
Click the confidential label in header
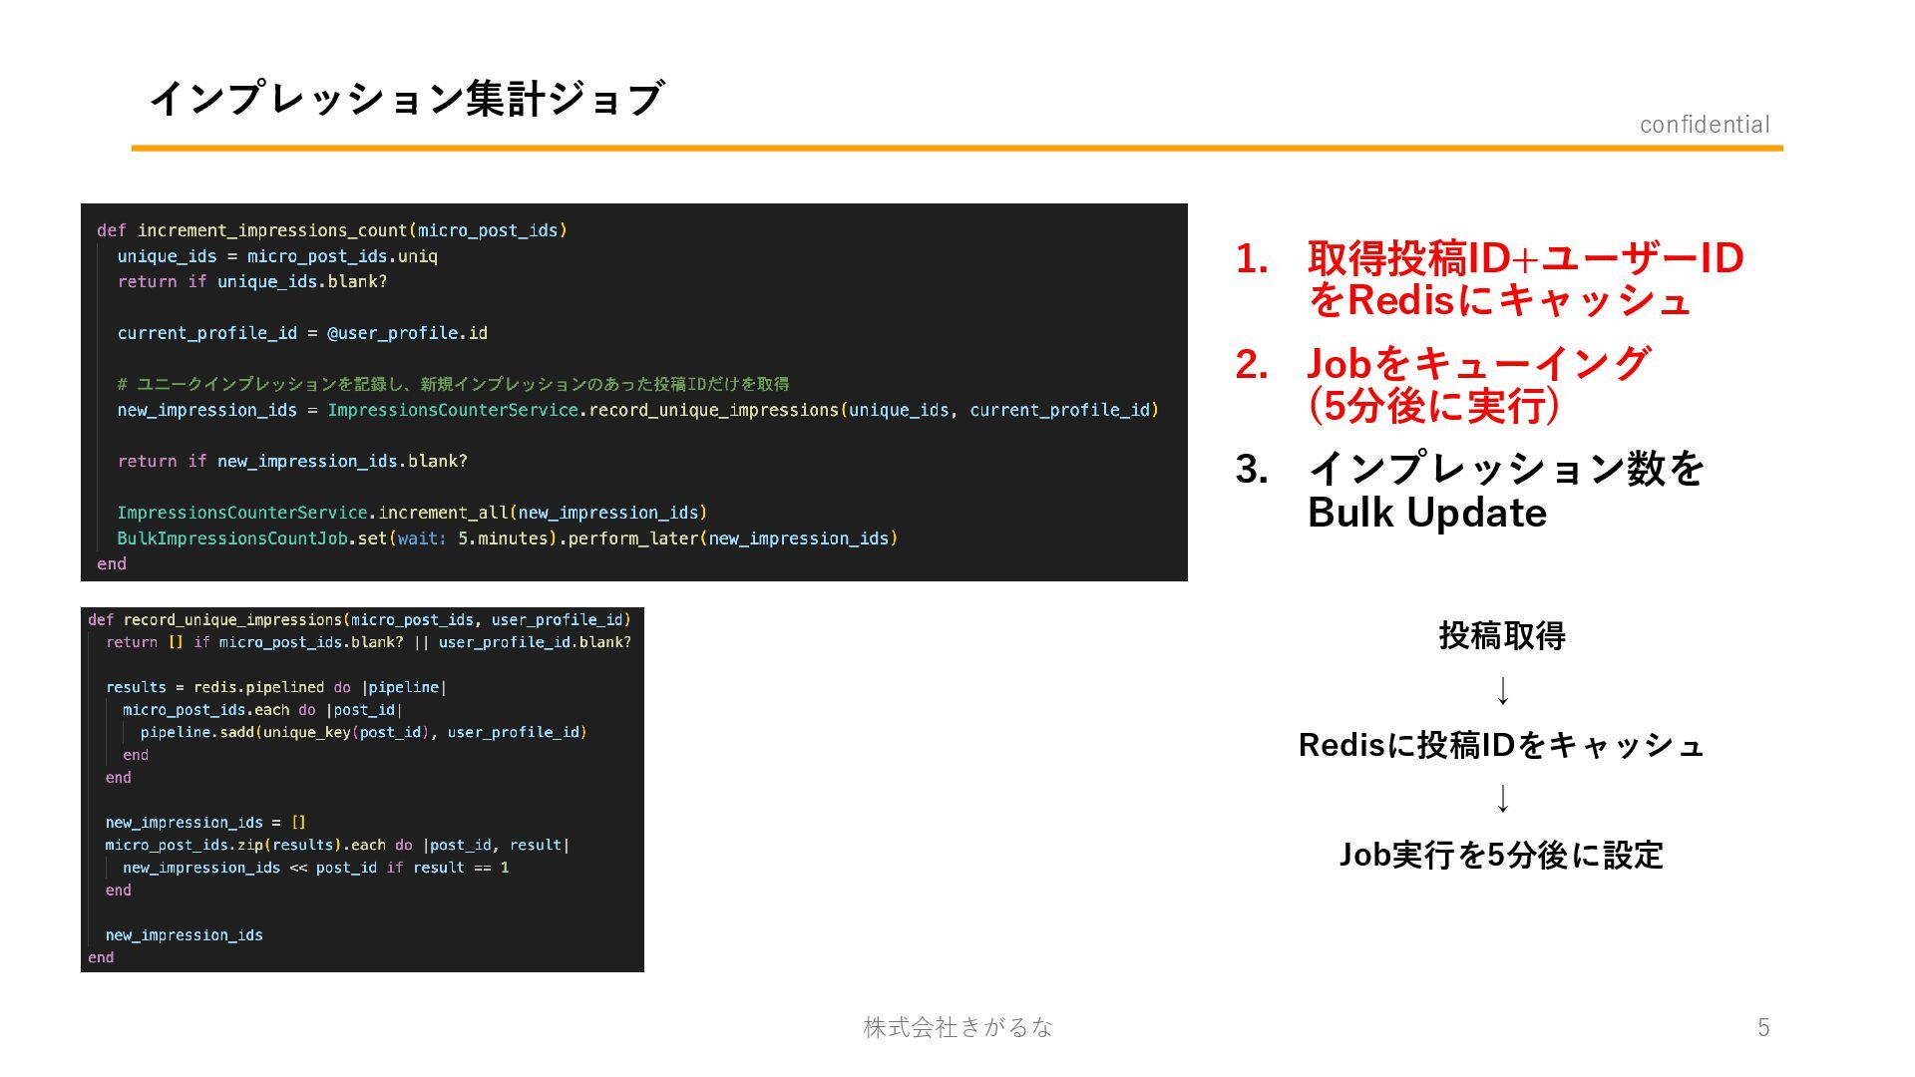[1704, 125]
